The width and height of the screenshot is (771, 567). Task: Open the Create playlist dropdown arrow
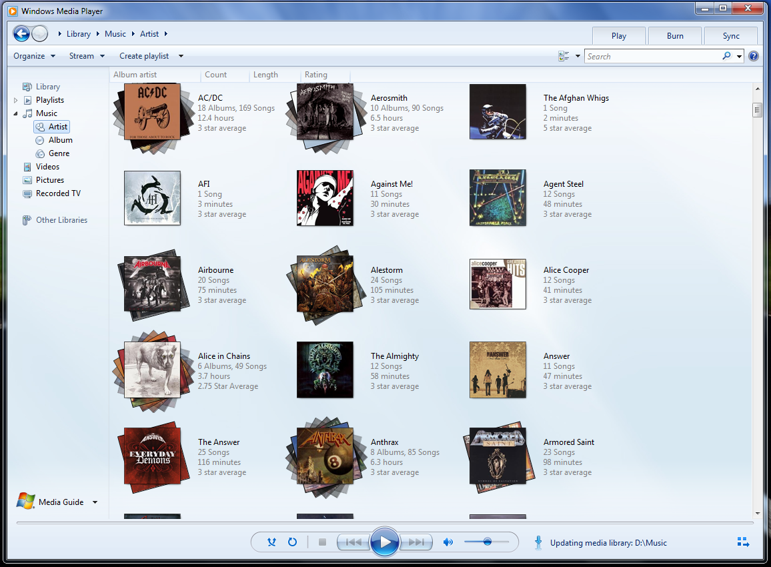[x=181, y=56]
